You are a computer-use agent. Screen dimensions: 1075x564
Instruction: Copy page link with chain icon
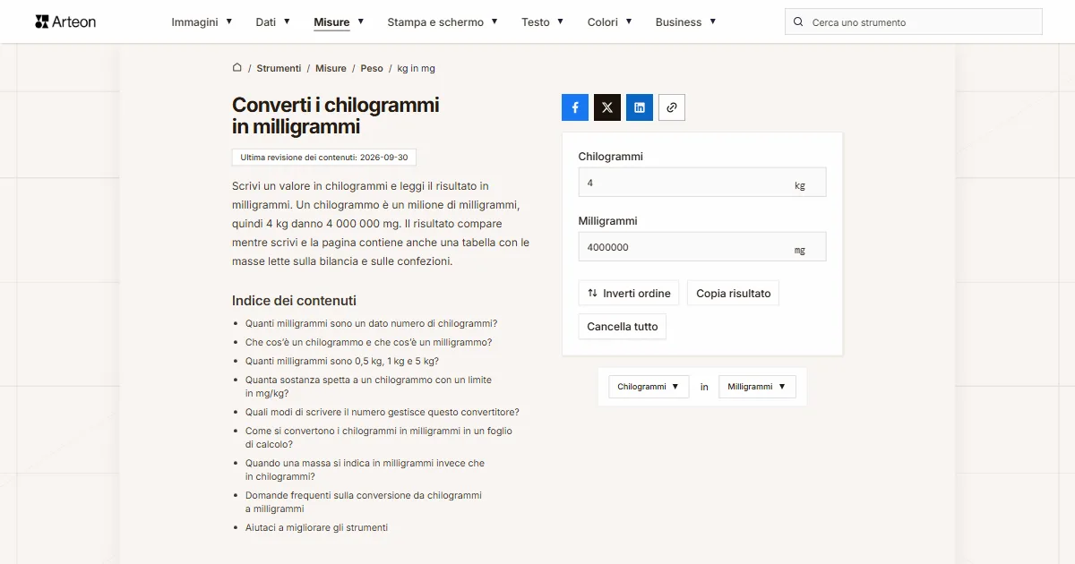[672, 107]
